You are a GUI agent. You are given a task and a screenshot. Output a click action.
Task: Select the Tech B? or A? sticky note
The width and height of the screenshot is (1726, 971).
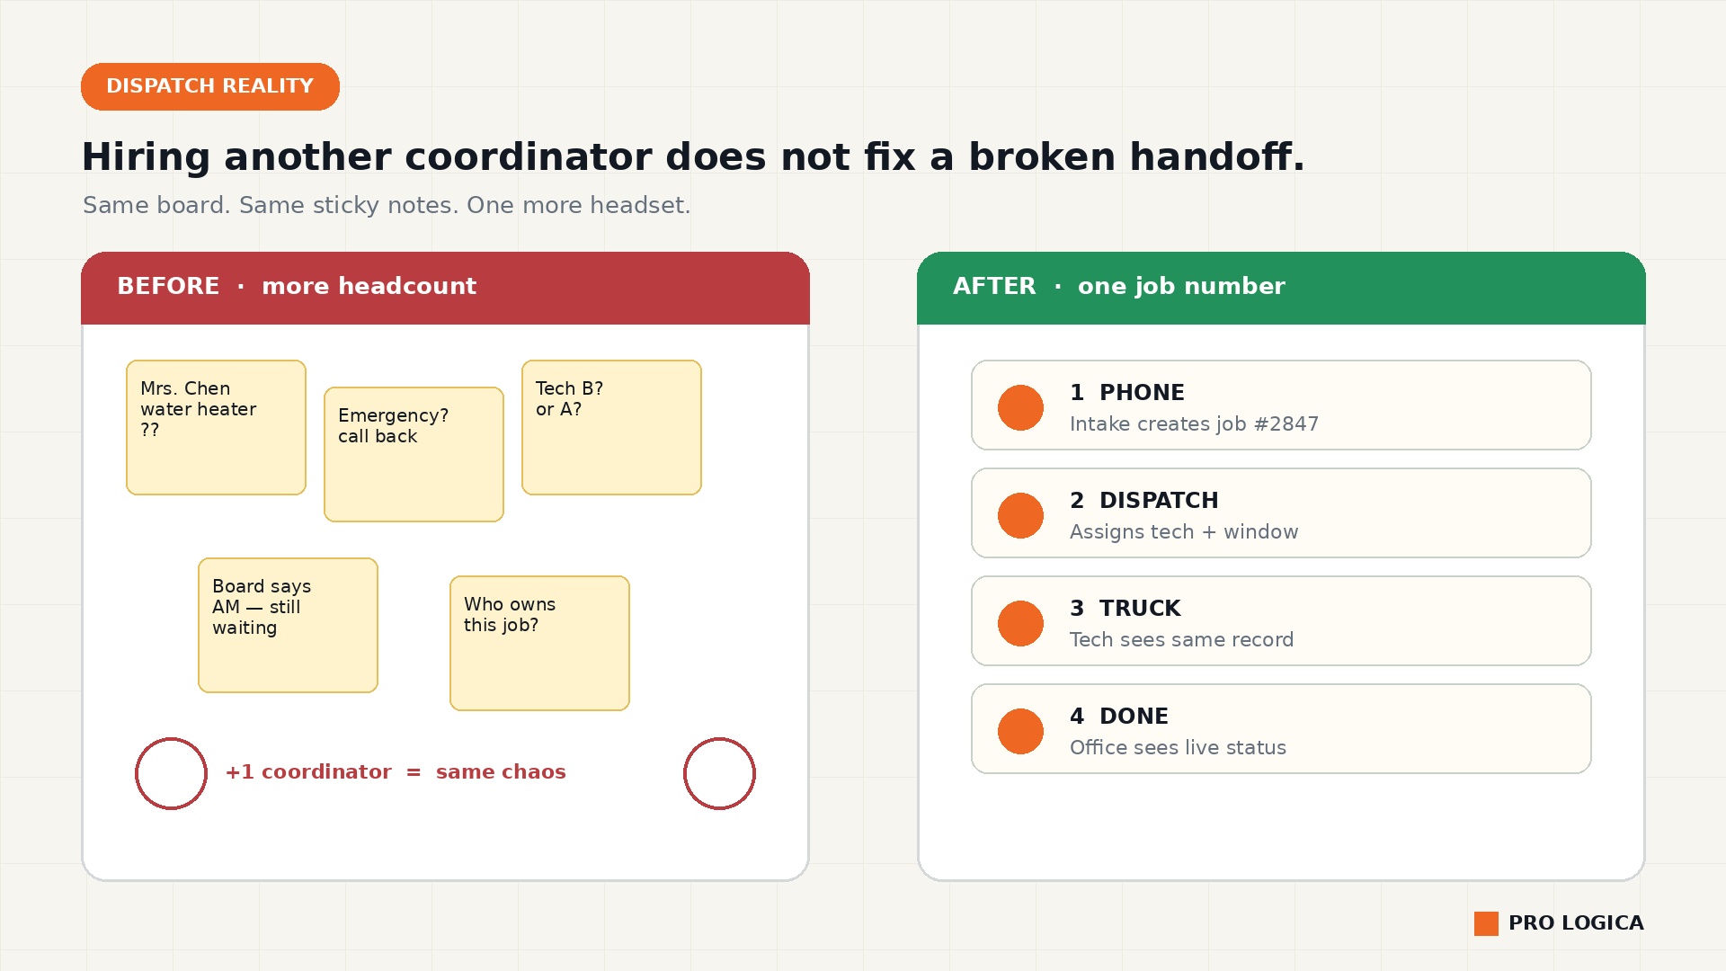[x=611, y=427]
